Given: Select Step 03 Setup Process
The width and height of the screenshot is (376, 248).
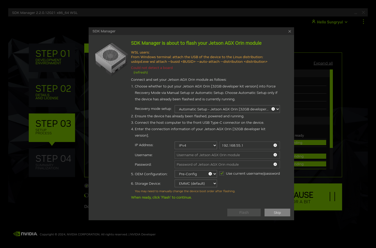Looking at the screenshot, I should 52,128.
